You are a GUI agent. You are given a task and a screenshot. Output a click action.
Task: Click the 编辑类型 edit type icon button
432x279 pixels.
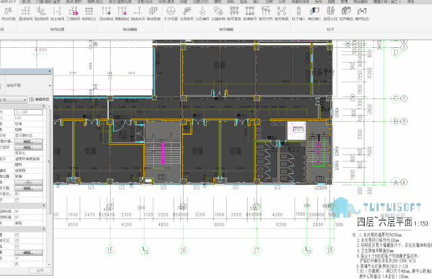[x=39, y=99]
